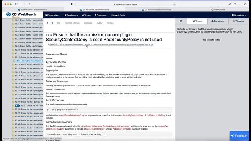Go to the next recommendation arrow
The image size is (251, 141).
[x=52, y=23]
